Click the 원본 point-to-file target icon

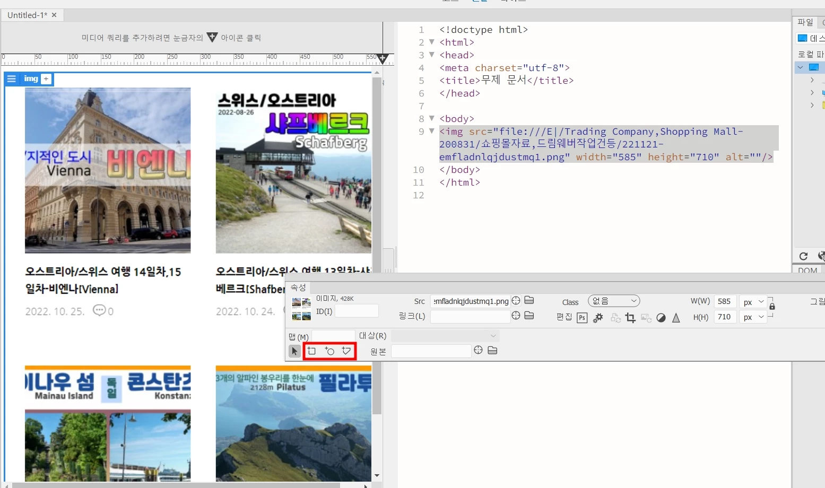[478, 350]
